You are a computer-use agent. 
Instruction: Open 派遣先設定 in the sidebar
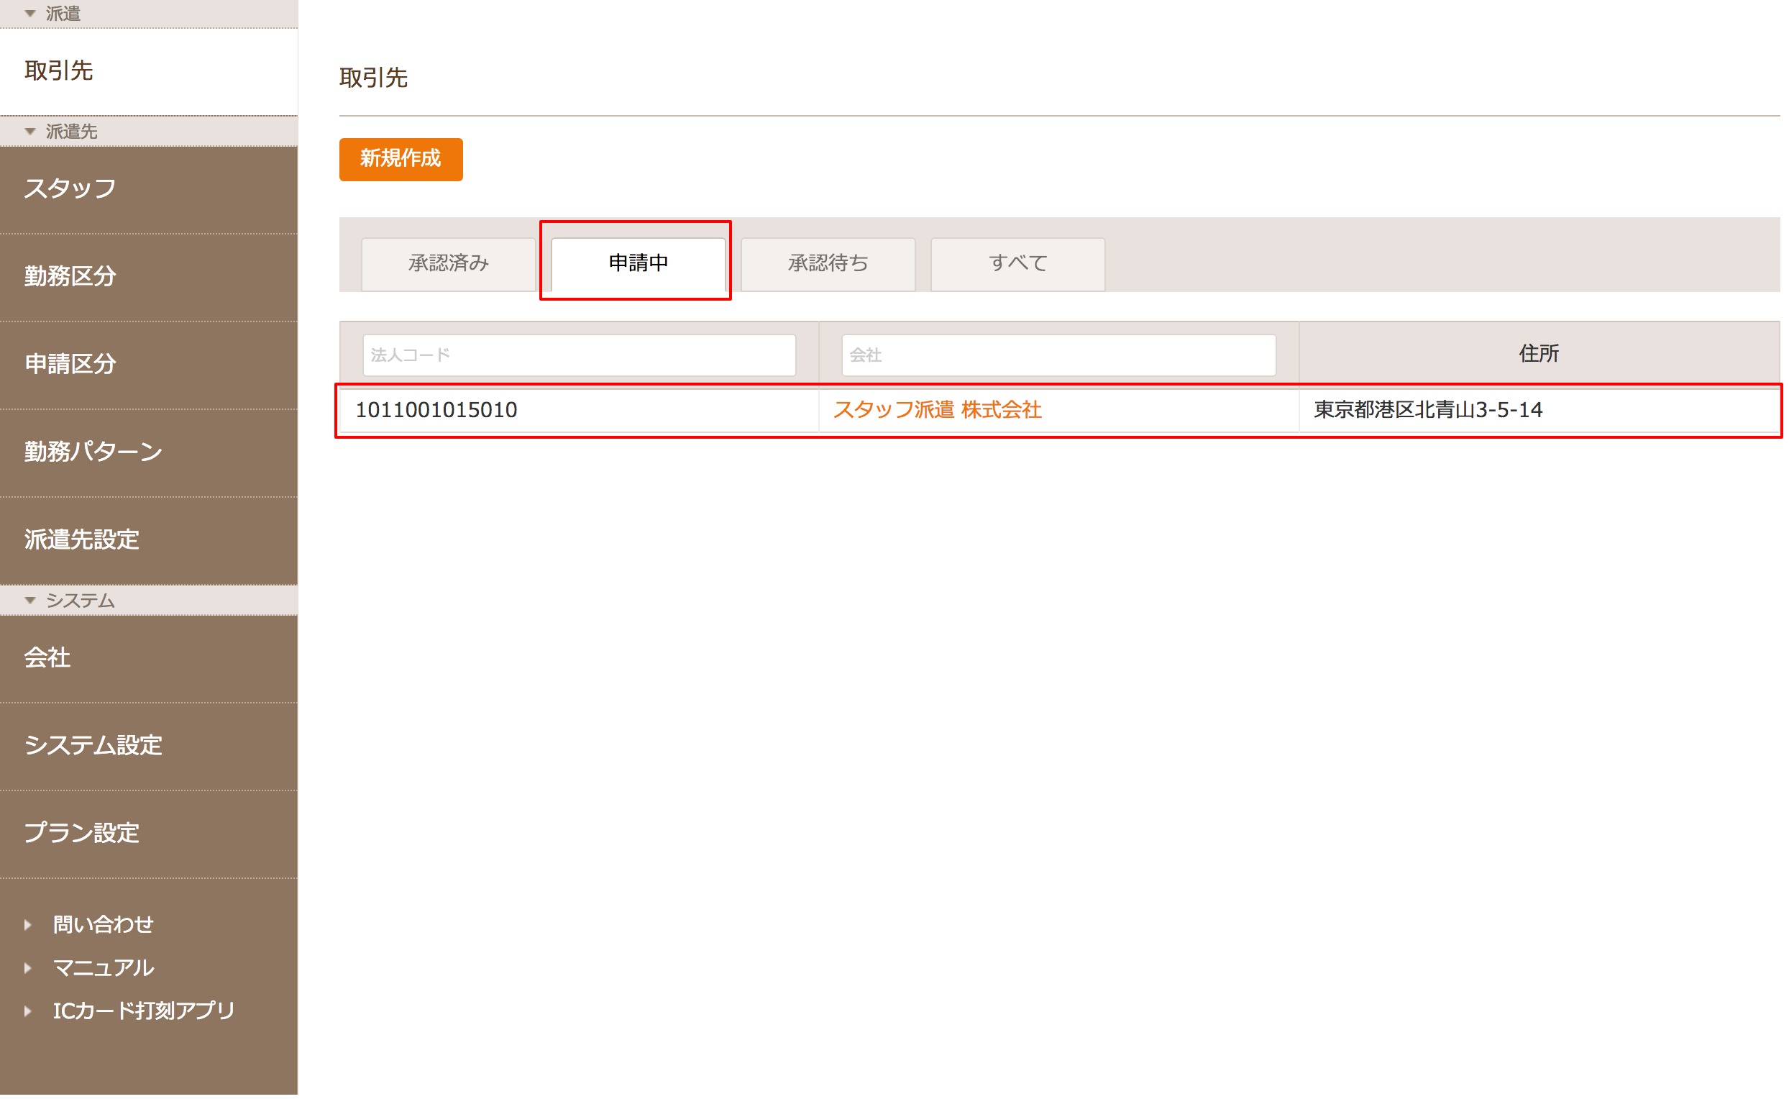(x=149, y=542)
